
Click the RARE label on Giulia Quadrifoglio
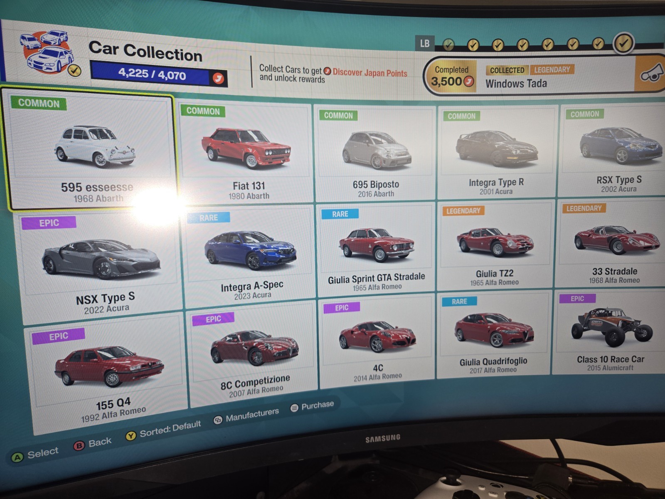459,301
